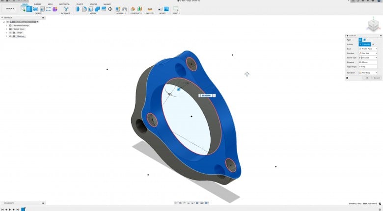Screen dimensions: 383x211
Task: Open the Automate tool icon
Action: tap(66, 9)
